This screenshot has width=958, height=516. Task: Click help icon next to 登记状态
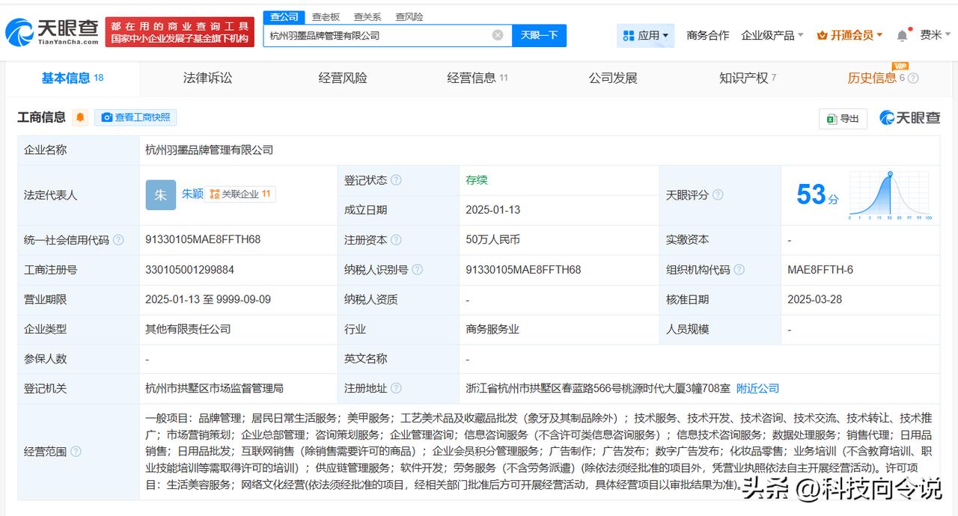(396, 180)
